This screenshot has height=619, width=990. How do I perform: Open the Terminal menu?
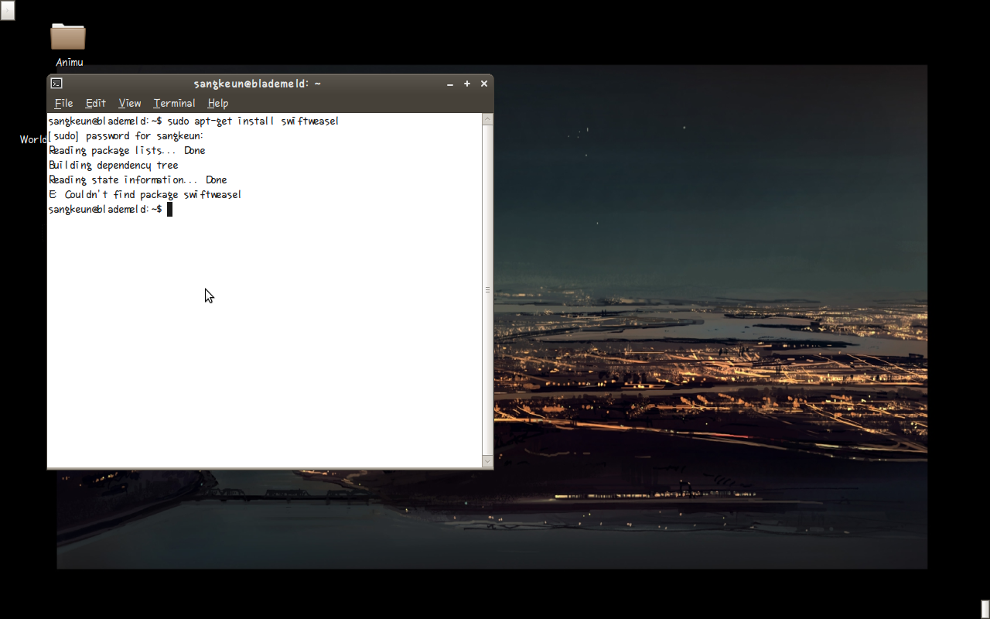pyautogui.click(x=174, y=103)
